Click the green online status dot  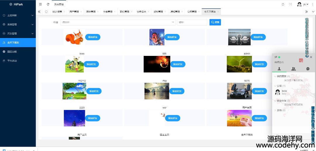tap(279, 57)
